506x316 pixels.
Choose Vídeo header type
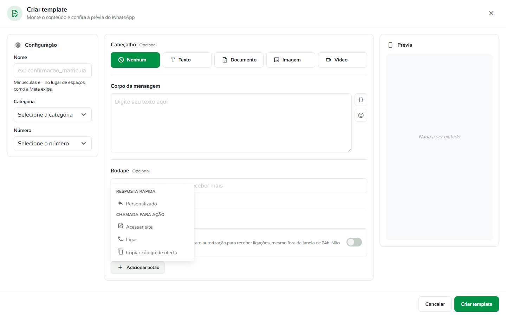(x=343, y=60)
